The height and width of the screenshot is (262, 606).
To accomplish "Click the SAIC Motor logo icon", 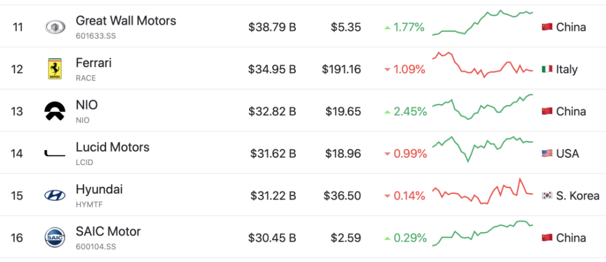I will (55, 237).
